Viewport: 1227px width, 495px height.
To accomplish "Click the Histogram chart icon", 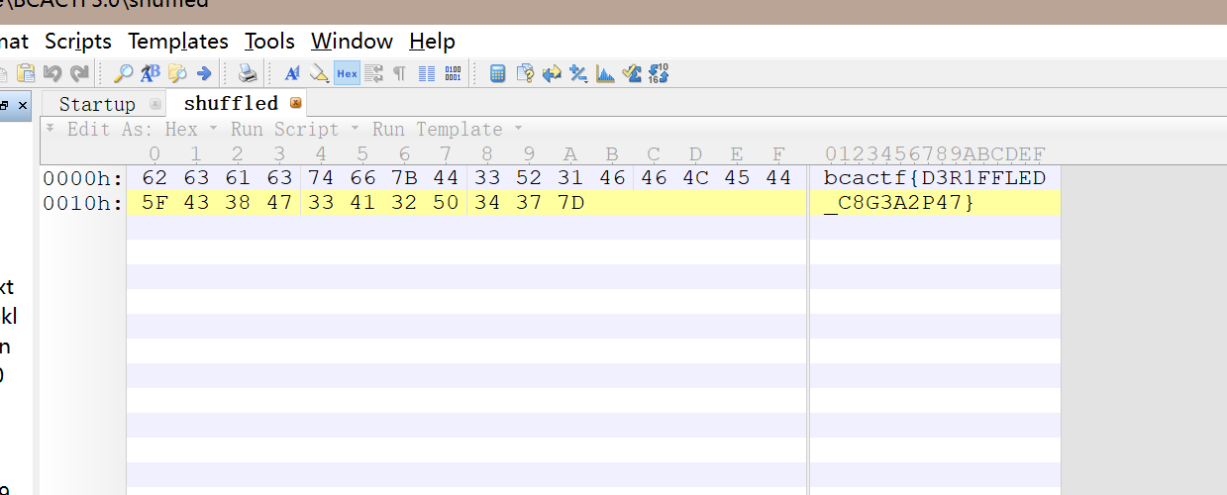I will click(x=605, y=73).
